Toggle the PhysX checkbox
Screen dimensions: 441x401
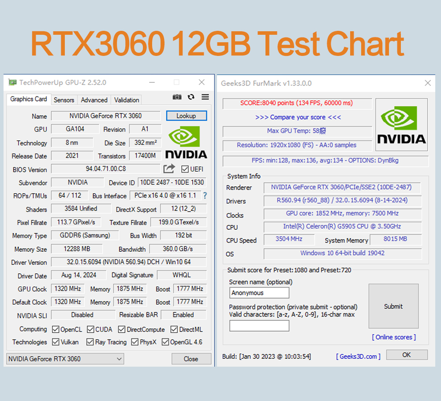click(135, 342)
